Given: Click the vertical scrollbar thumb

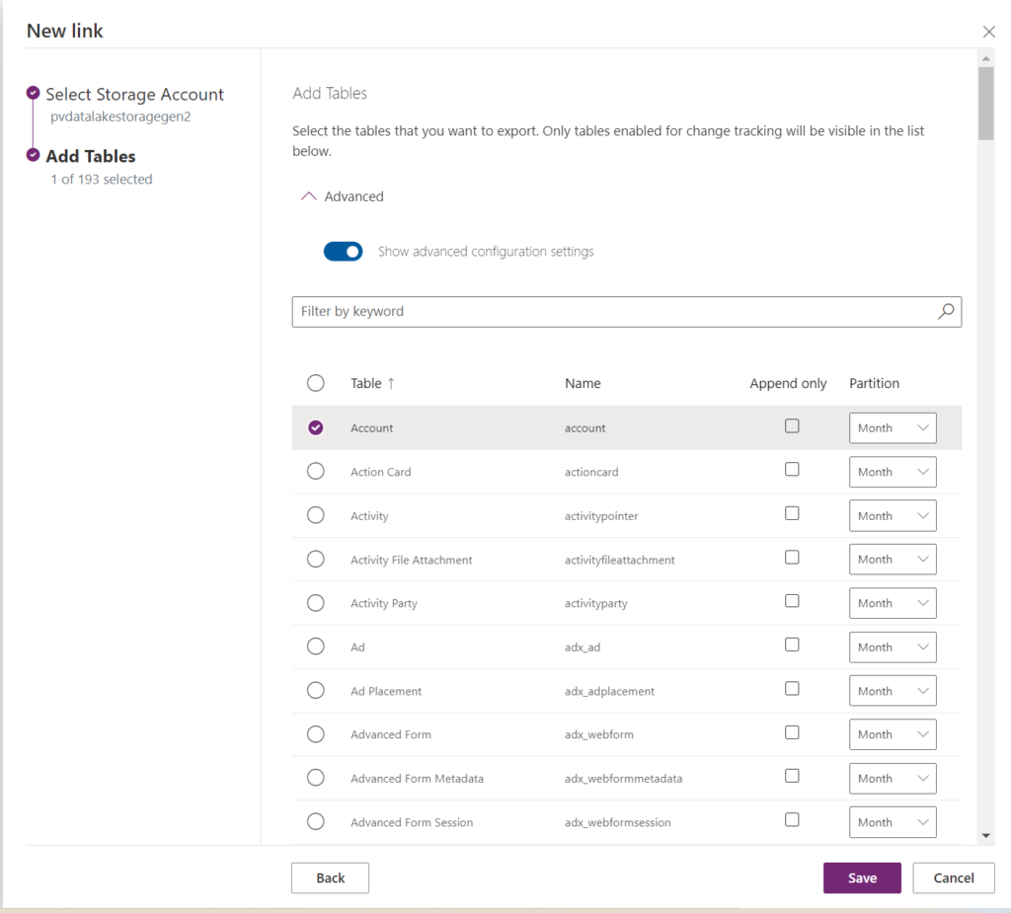Looking at the screenshot, I should (986, 104).
